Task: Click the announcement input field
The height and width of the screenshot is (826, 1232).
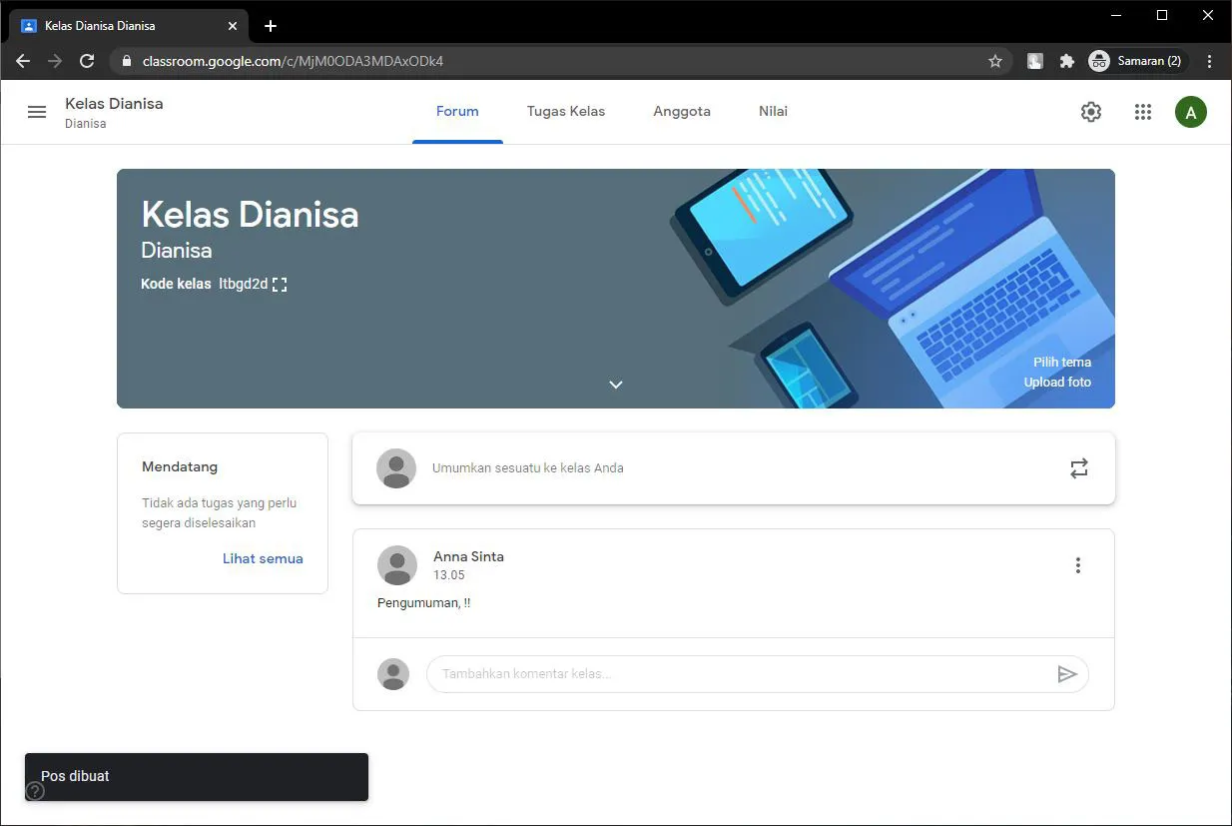Action: click(x=528, y=467)
